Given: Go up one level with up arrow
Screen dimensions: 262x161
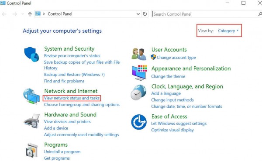Looking at the screenshot, I should point(30,14).
